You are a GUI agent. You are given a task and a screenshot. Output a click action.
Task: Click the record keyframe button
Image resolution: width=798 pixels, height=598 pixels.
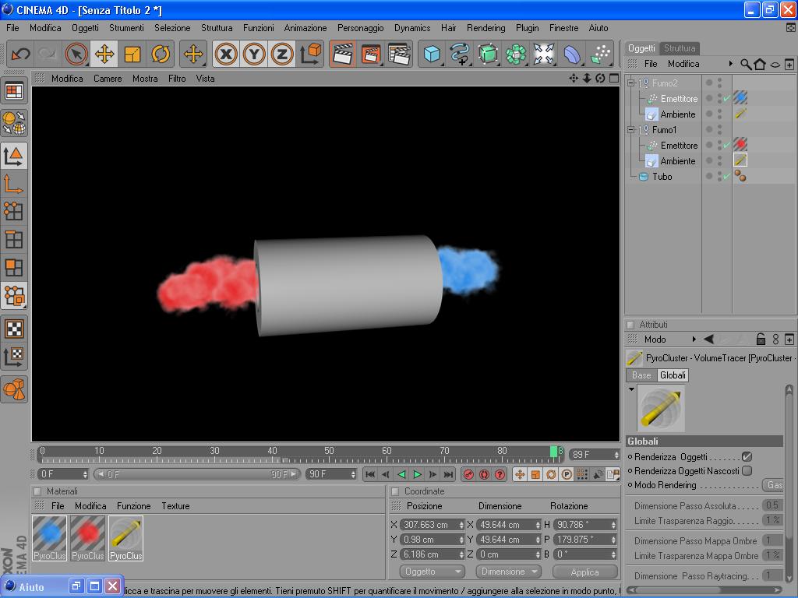click(x=468, y=474)
